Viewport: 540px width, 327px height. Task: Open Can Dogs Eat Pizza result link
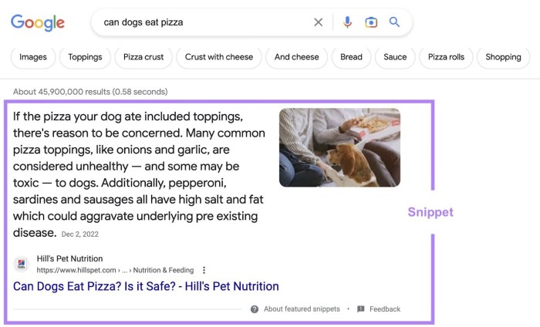pos(146,286)
